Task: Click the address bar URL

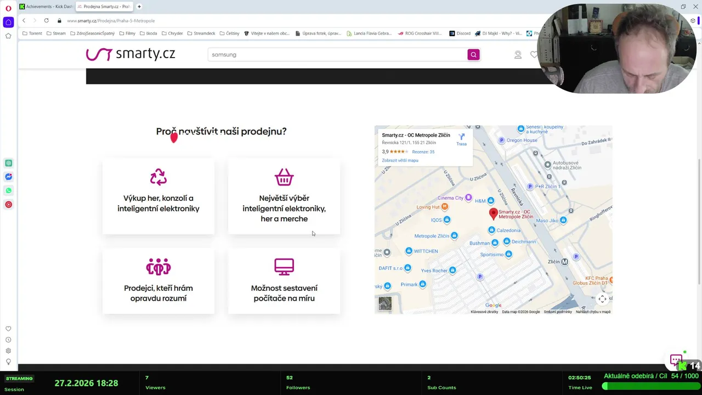Action: pos(111,21)
